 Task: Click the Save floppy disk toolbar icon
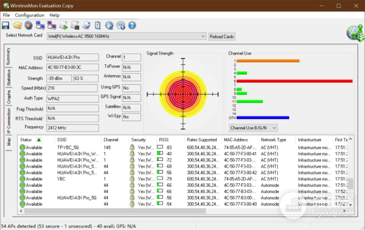coord(5,25)
